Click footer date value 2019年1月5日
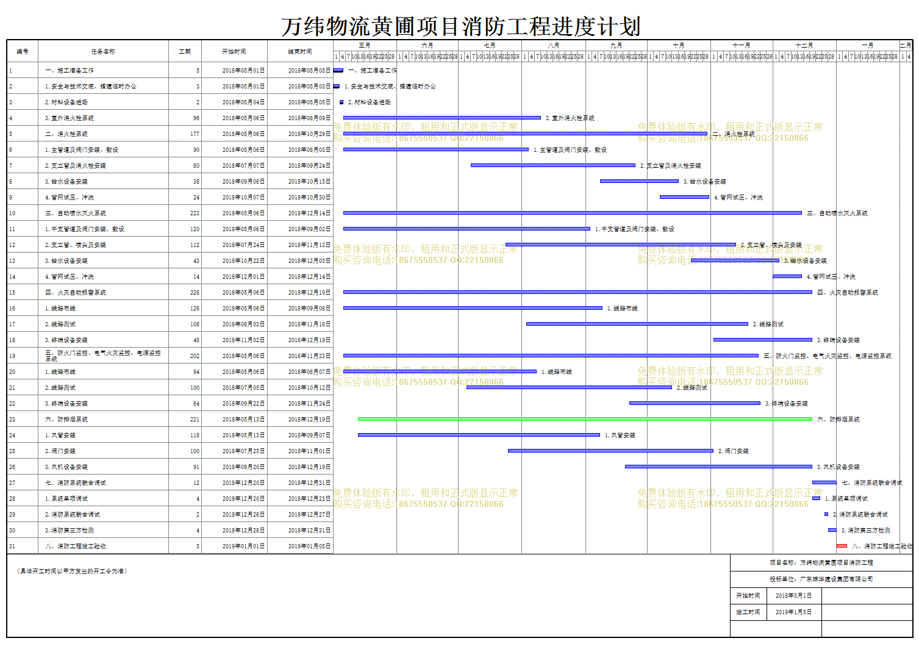This screenshot has height=652, width=919. [793, 612]
